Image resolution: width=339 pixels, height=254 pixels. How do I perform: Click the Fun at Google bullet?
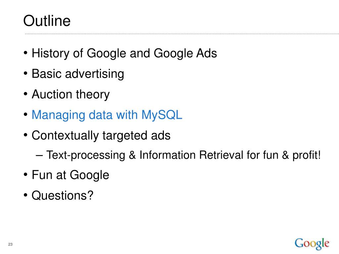[x=71, y=175]
